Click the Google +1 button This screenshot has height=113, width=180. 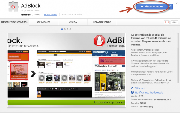[167, 22]
